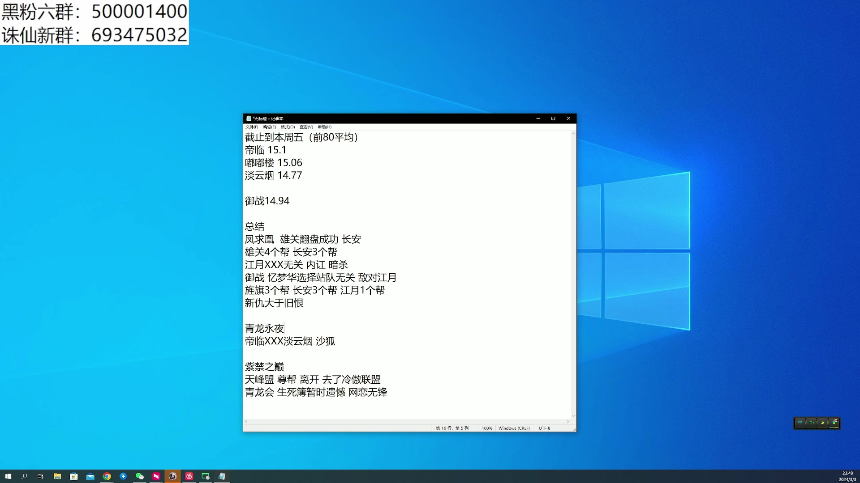
Task: Toggle the IME punctuation mode key
Action: pyautogui.click(x=811, y=423)
